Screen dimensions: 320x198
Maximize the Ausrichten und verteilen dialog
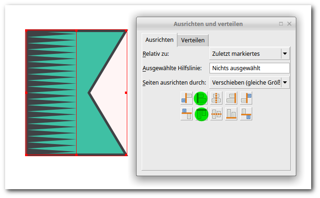point(281,24)
